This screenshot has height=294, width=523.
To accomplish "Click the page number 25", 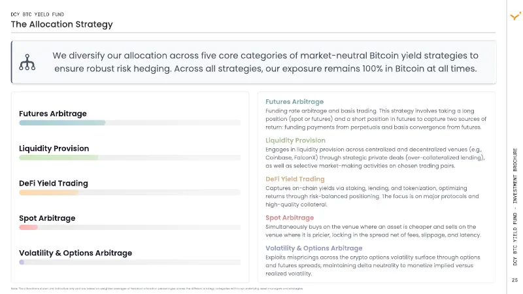I will (x=515, y=280).
